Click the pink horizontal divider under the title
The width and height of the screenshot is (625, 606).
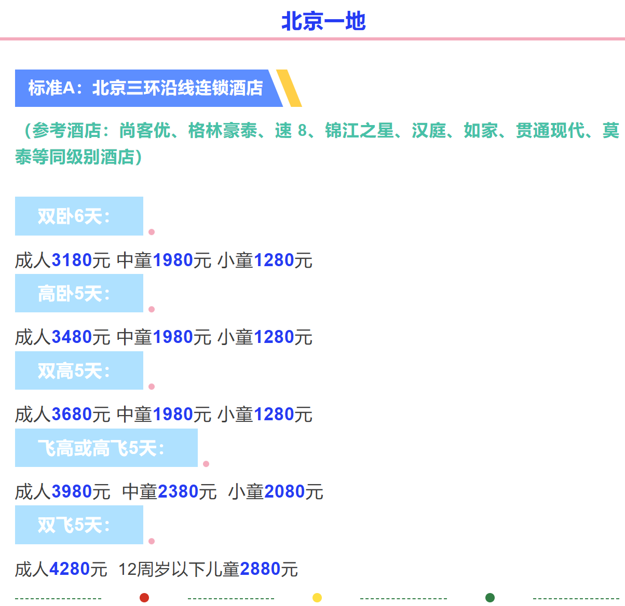click(312, 39)
